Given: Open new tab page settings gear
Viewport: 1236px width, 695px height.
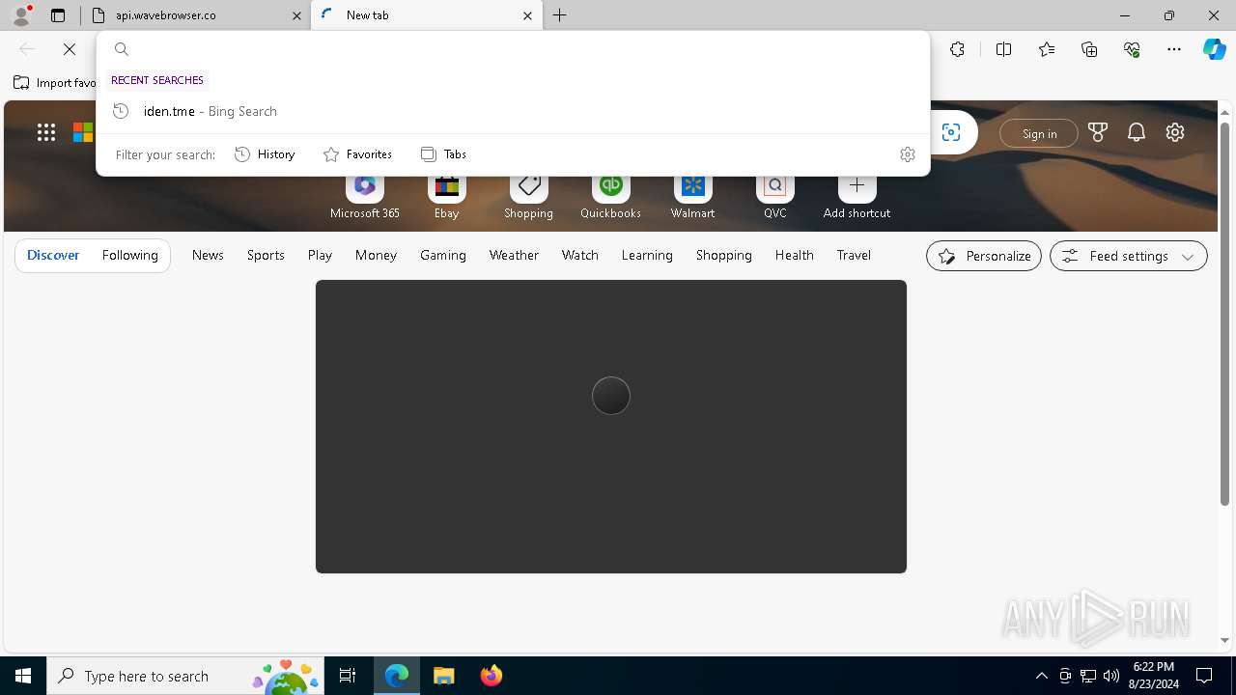Looking at the screenshot, I should (1175, 133).
